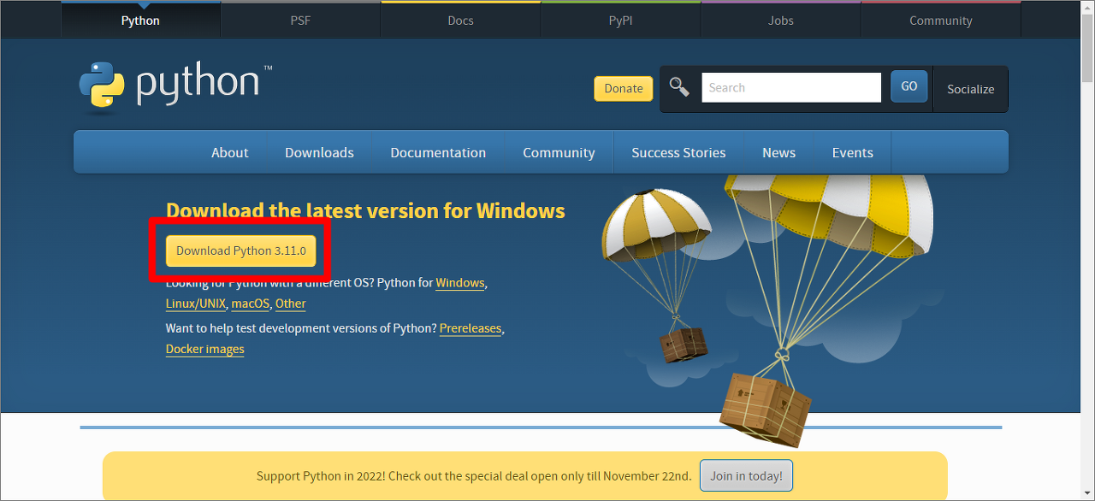
Task: Click the Python logo
Action: point(175,86)
